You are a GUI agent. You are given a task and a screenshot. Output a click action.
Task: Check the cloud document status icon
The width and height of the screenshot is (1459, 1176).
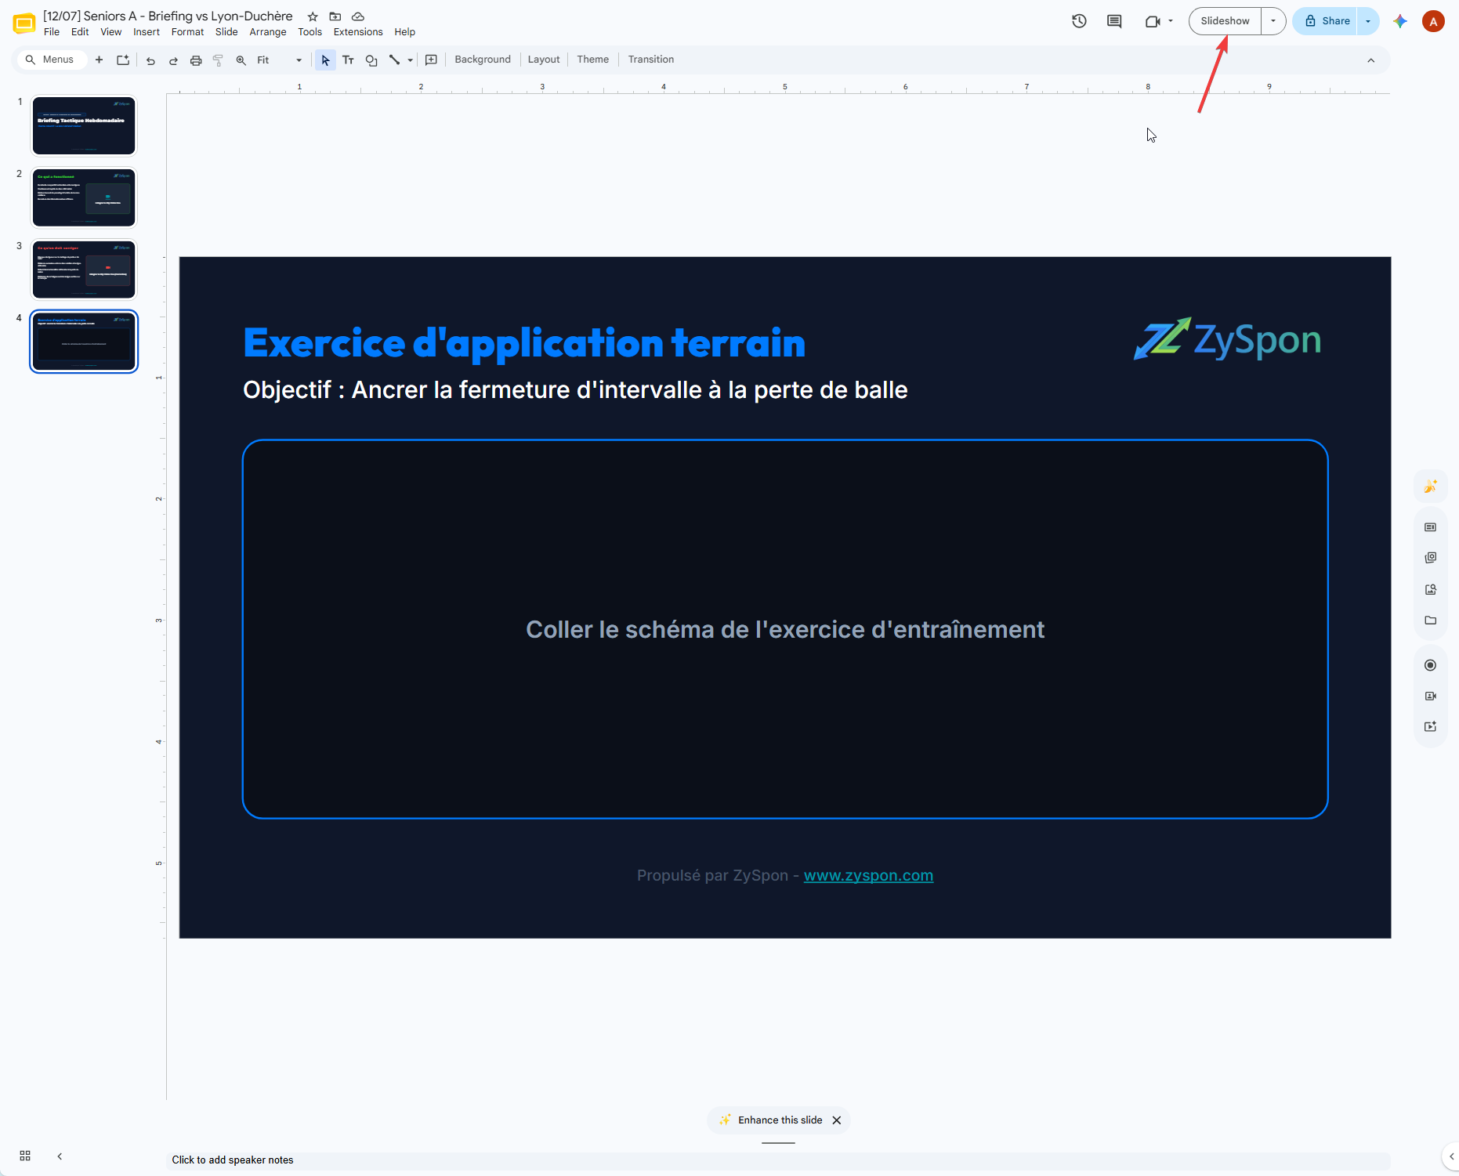coord(358,16)
